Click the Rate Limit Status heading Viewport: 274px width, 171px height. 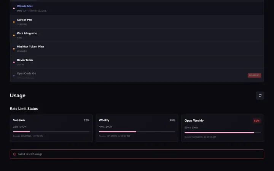24,109
